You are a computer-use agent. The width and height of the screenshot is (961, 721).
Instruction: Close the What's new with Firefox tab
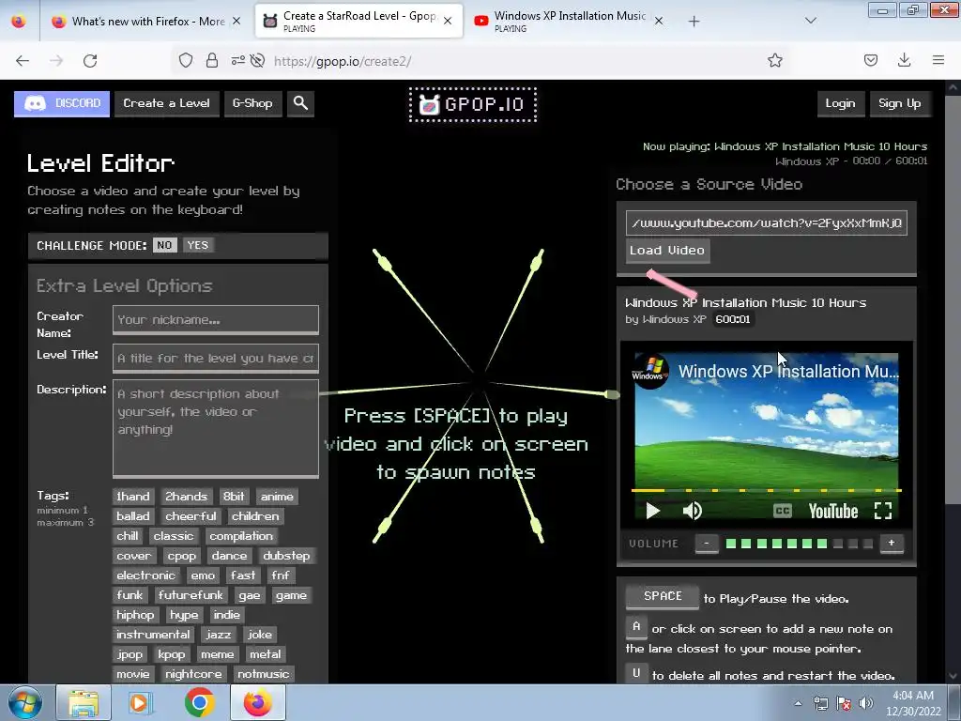coord(236,22)
